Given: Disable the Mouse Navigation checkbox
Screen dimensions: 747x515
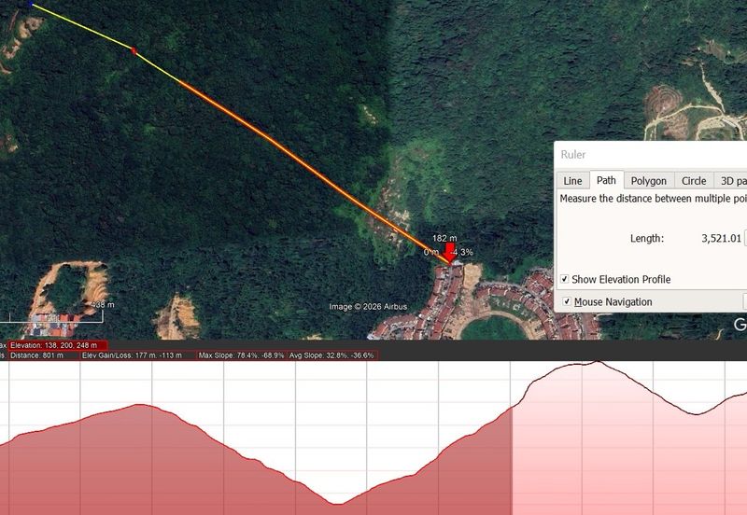Looking at the screenshot, I should [568, 302].
